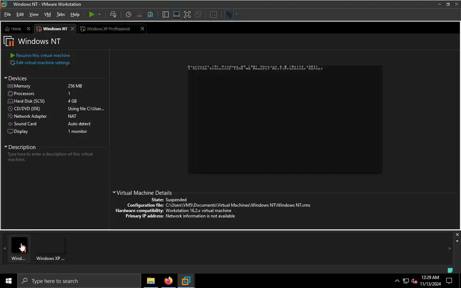
Task: Close the Windows XP Professional tab
Action: (142, 29)
